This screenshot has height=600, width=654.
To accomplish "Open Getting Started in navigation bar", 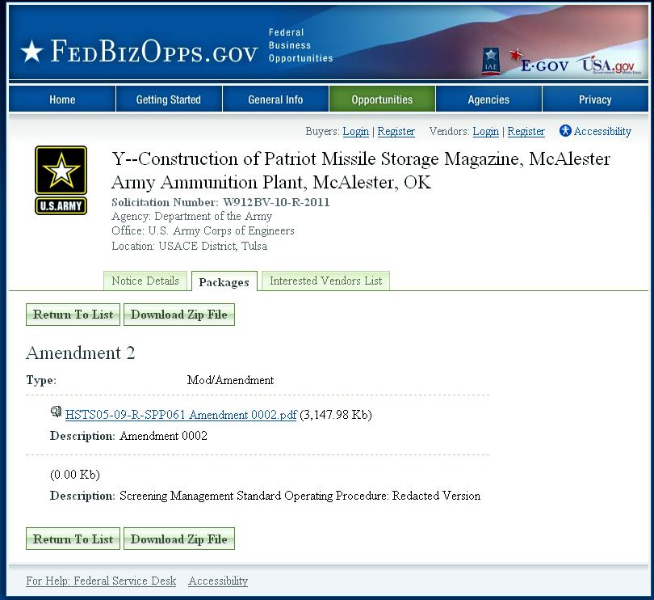I will pyautogui.click(x=168, y=99).
